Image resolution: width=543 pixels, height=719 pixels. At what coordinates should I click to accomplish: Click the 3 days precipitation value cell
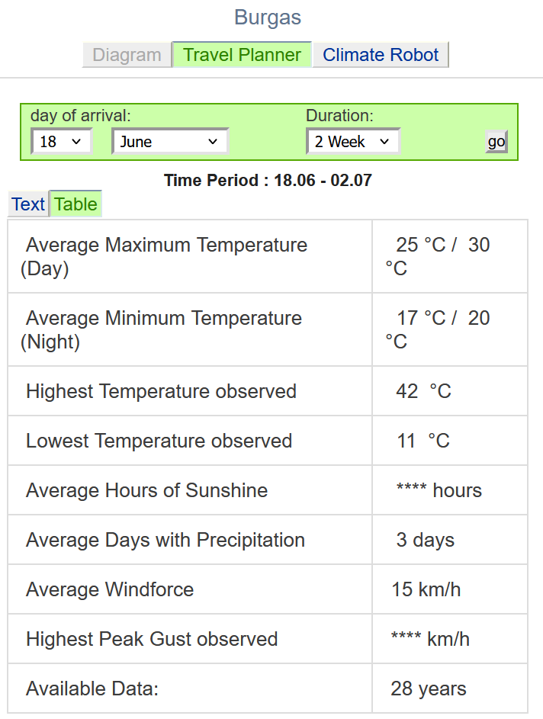450,540
